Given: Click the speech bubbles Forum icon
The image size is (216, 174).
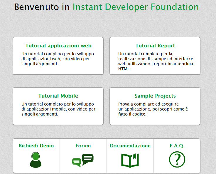Looking at the screenshot, I should pos(83,160).
